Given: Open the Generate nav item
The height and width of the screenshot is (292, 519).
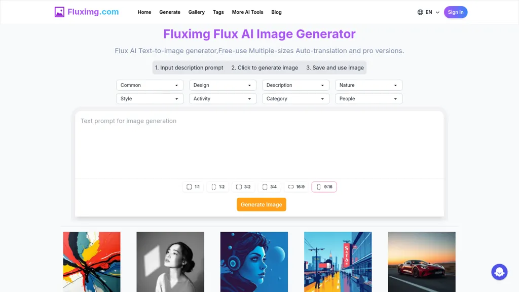Looking at the screenshot, I should pyautogui.click(x=170, y=12).
